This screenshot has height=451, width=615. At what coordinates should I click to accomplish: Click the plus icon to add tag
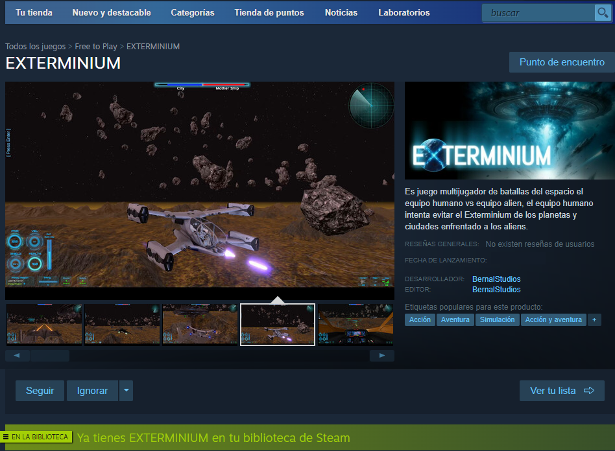[594, 319]
